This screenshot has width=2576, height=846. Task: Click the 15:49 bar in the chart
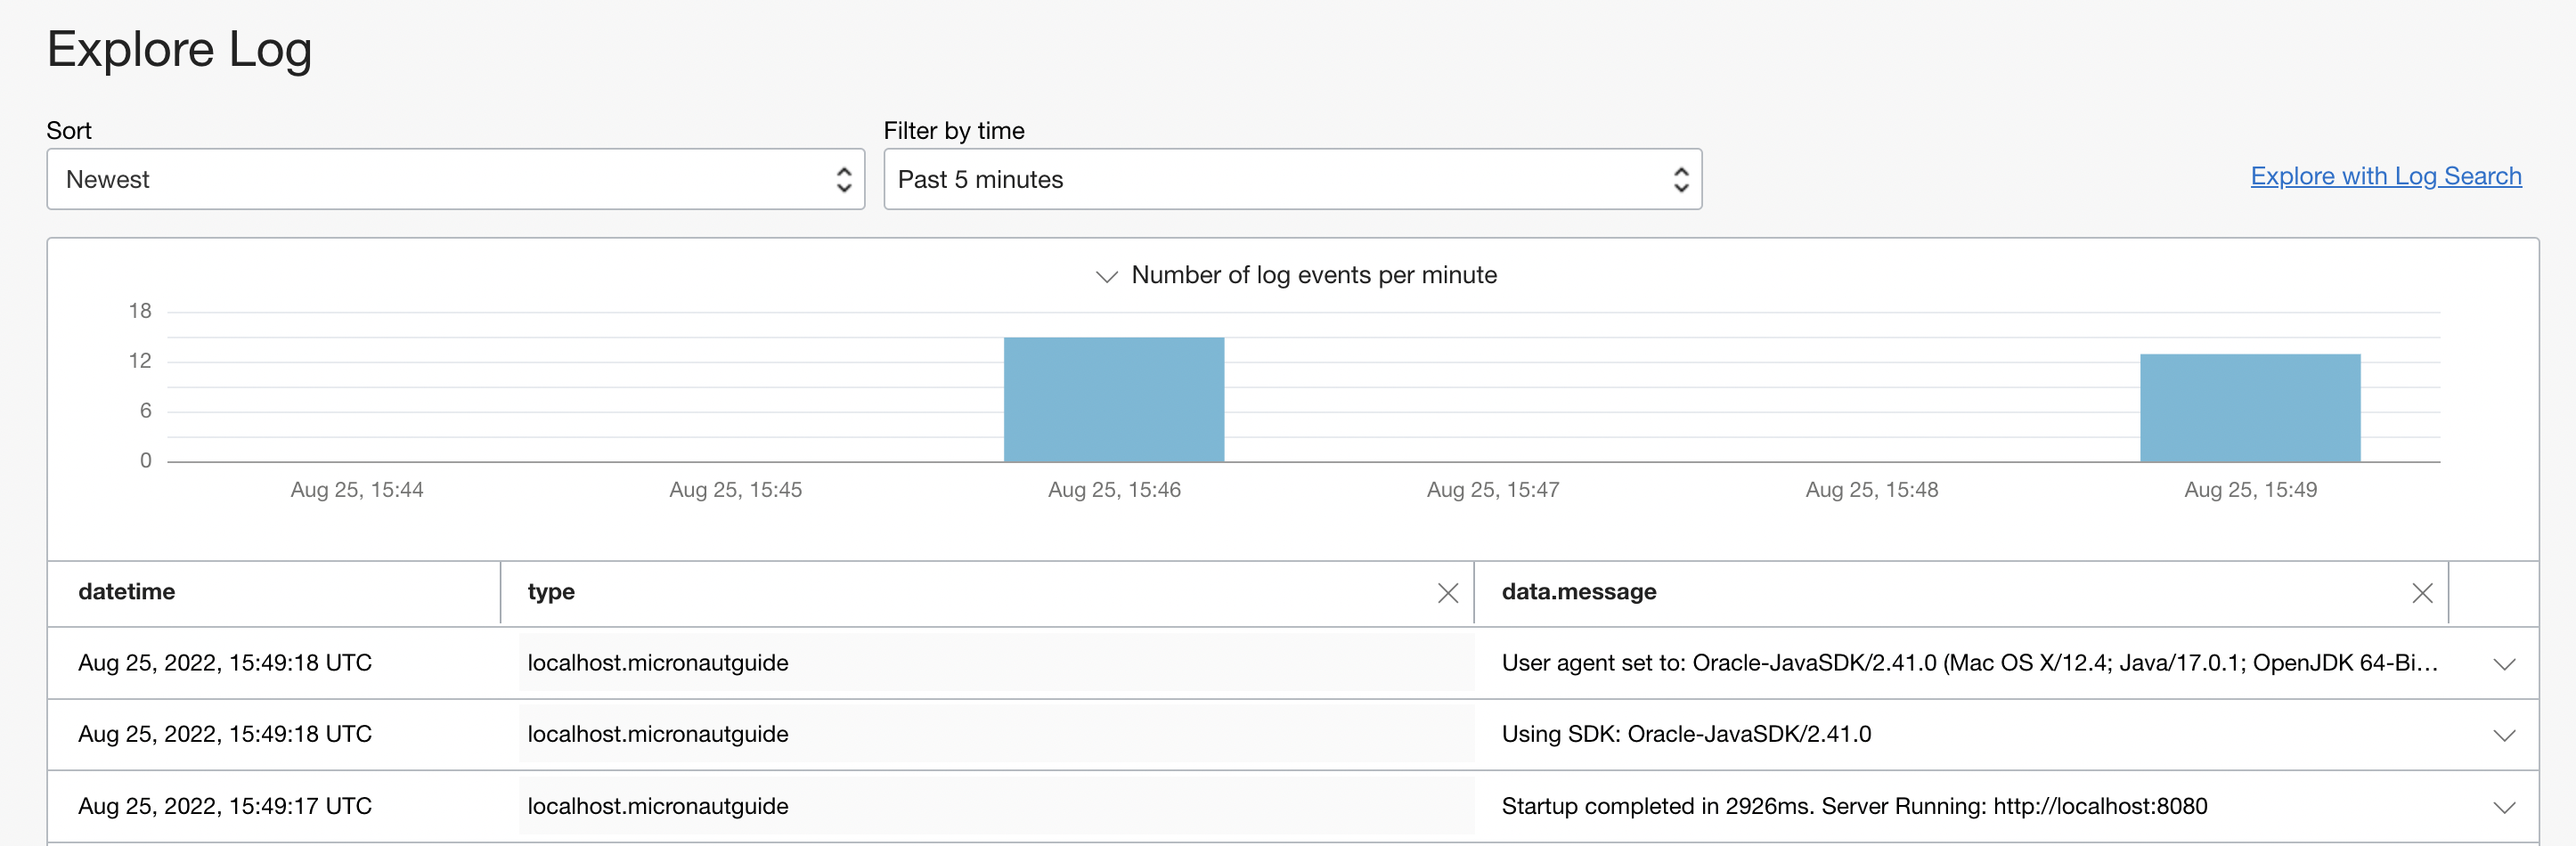(2249, 407)
